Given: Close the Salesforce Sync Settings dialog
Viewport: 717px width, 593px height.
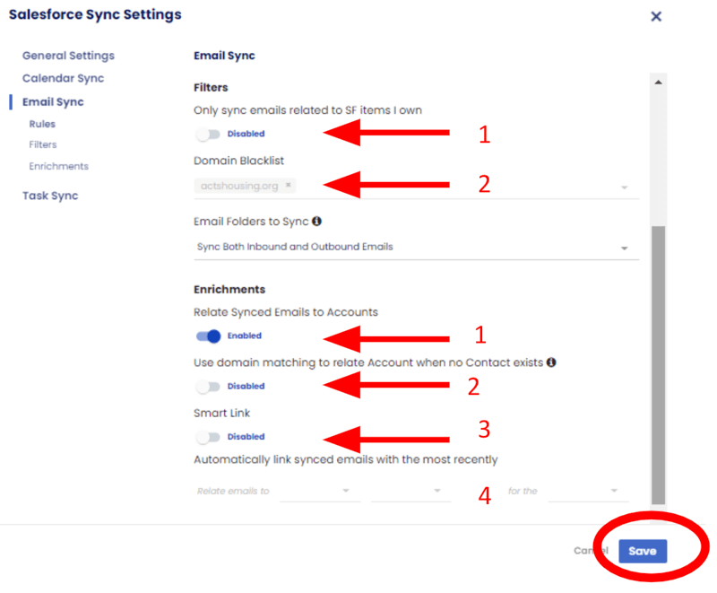Looking at the screenshot, I should [x=656, y=16].
